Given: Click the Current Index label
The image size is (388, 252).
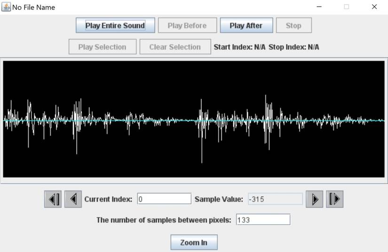Looking at the screenshot, I should 108,199.
